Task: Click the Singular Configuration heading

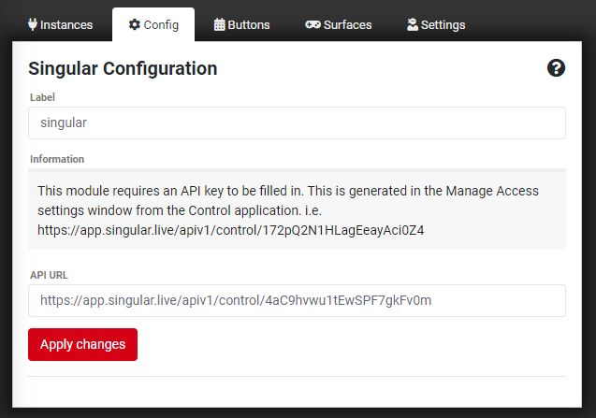Action: point(123,68)
